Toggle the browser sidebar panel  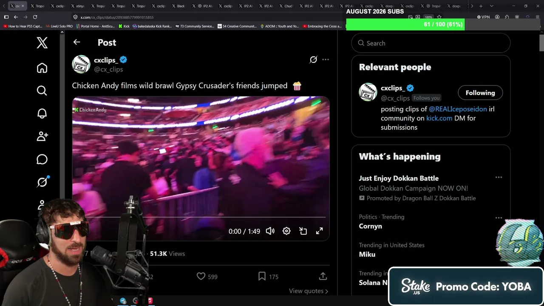pyautogui.click(x=6, y=17)
